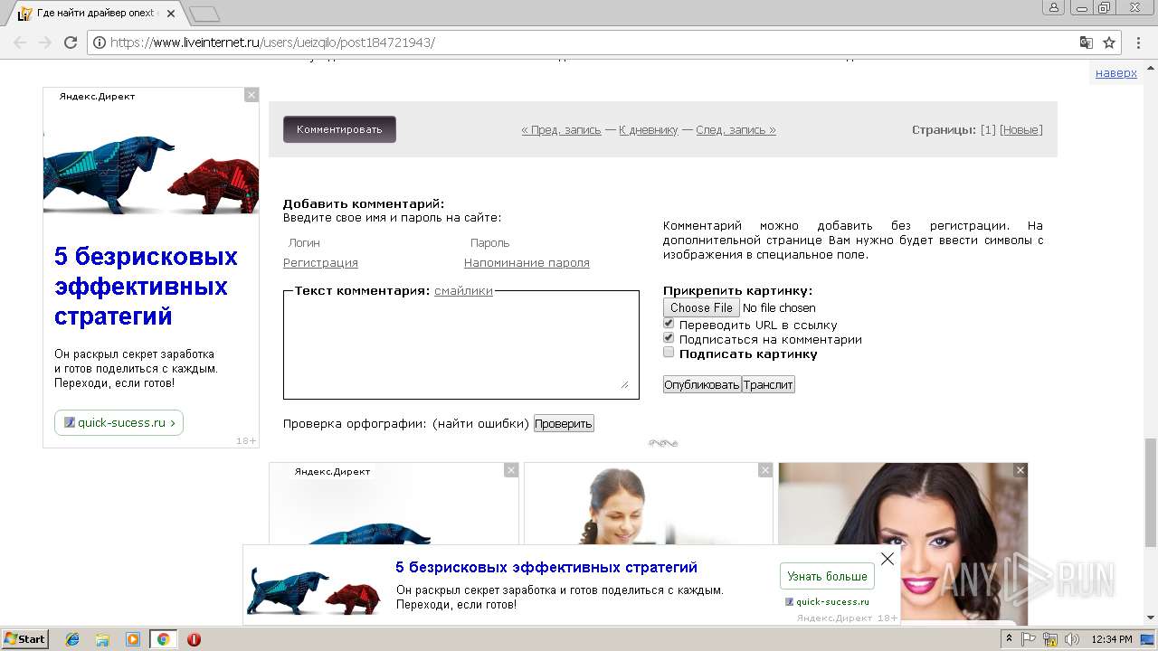Click inside the comment text area
Image resolution: width=1158 pixels, height=651 pixels.
pos(461,345)
